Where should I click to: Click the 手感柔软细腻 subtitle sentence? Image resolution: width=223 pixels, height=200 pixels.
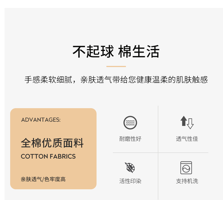116,80
